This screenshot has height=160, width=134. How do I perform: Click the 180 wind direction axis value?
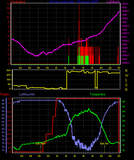coord(8,80)
